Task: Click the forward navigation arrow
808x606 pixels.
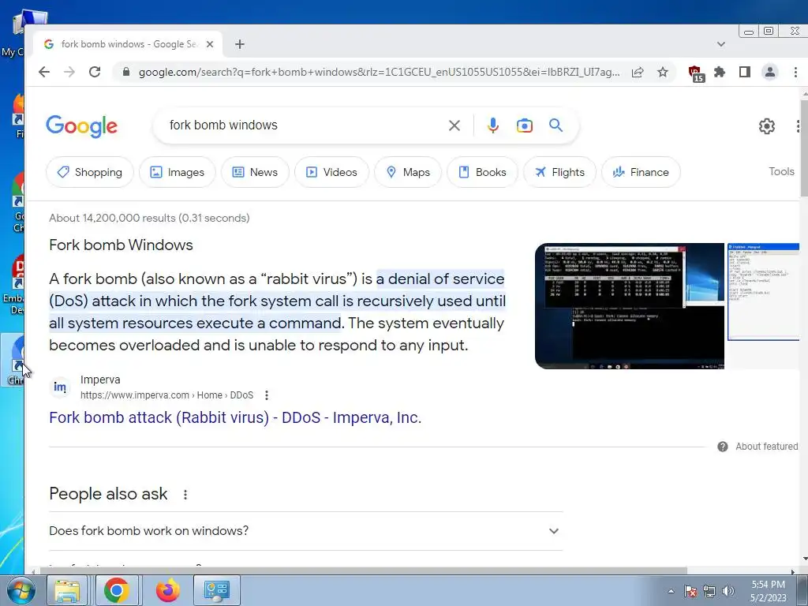Action: [x=69, y=72]
